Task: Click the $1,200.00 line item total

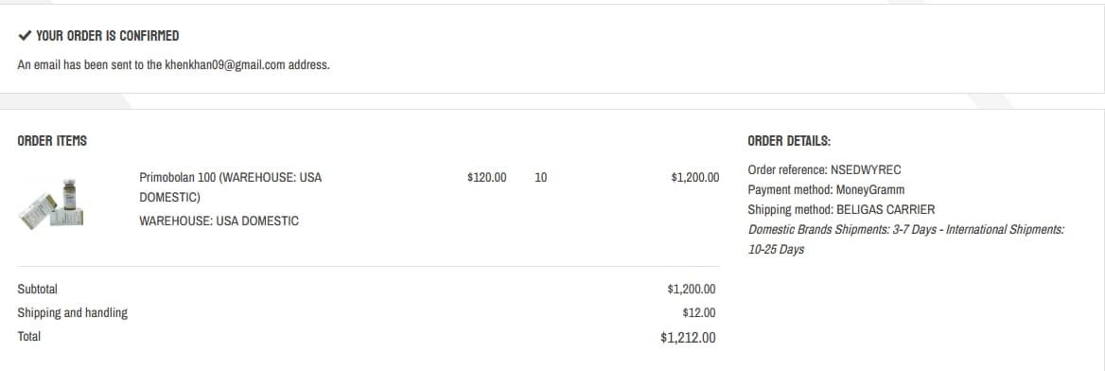Action: [x=694, y=177]
